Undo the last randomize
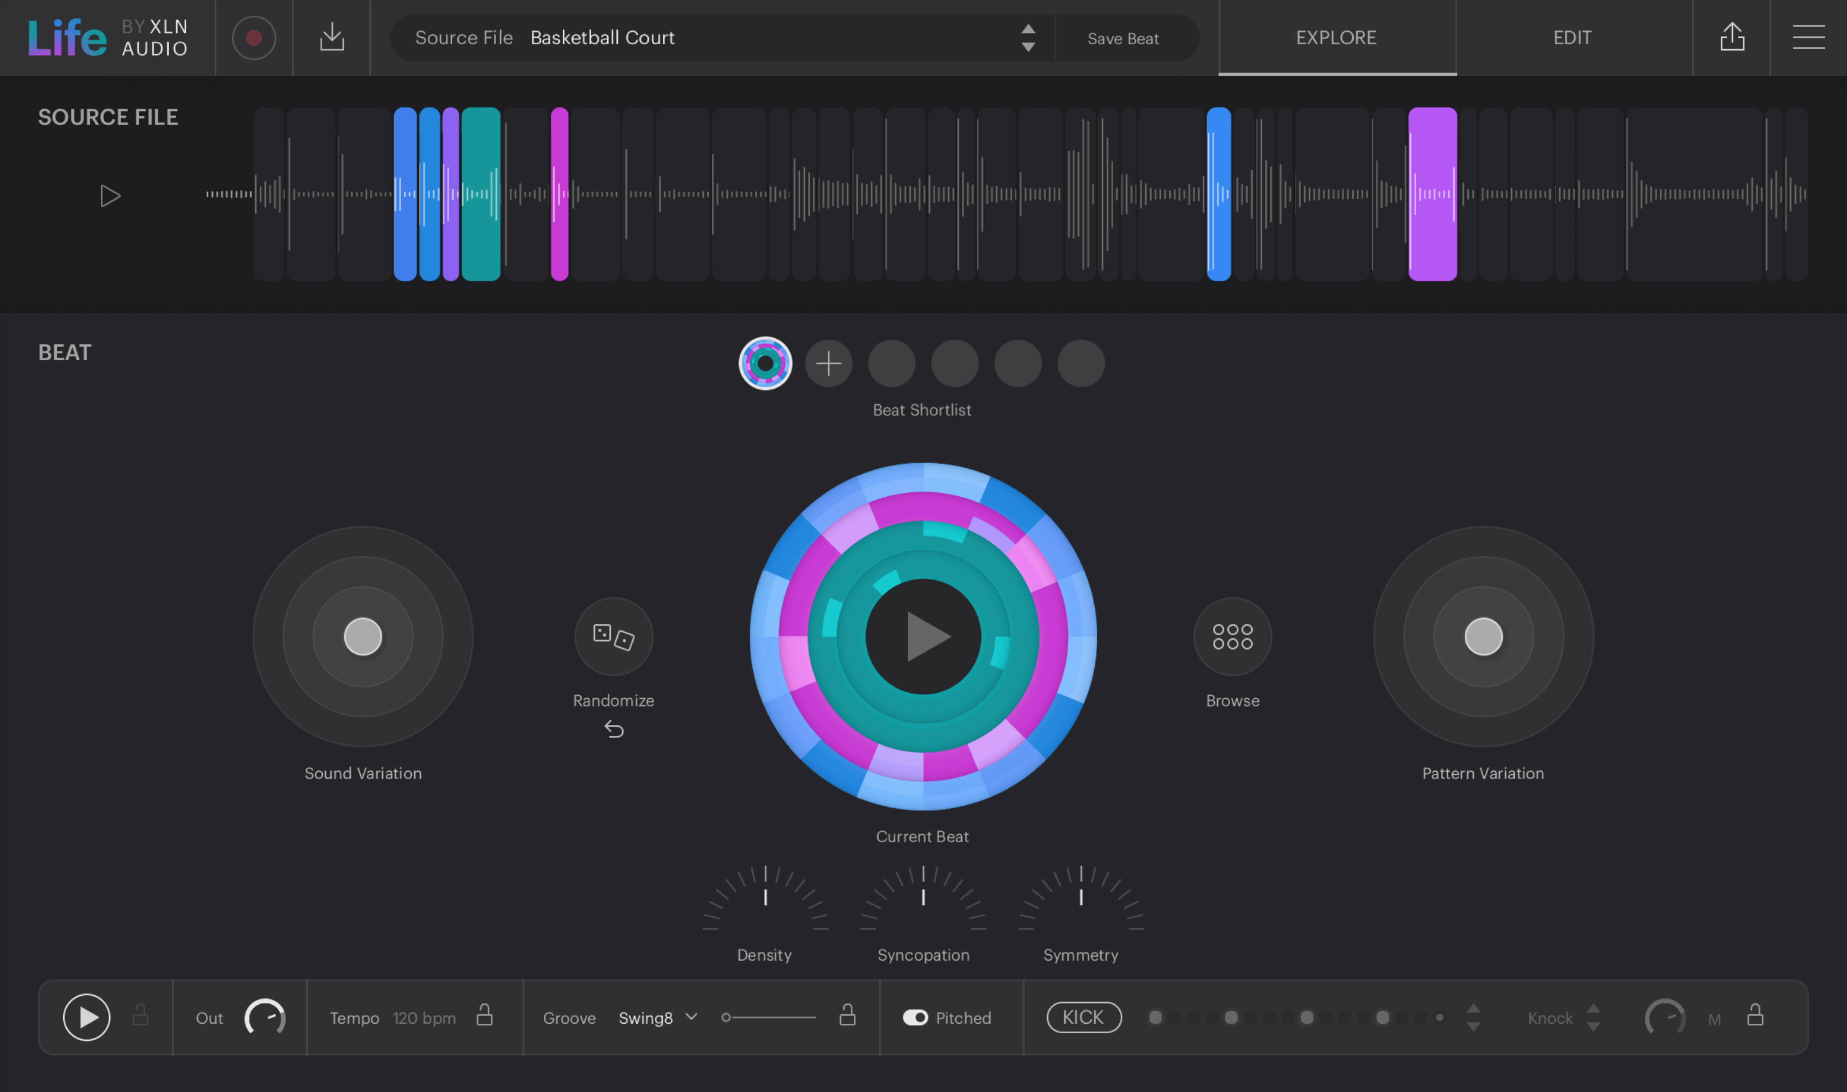The image size is (1847, 1092). tap(614, 729)
